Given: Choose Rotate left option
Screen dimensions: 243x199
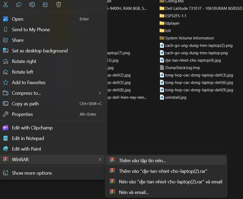Looking at the screenshot, I should [x=23, y=72].
